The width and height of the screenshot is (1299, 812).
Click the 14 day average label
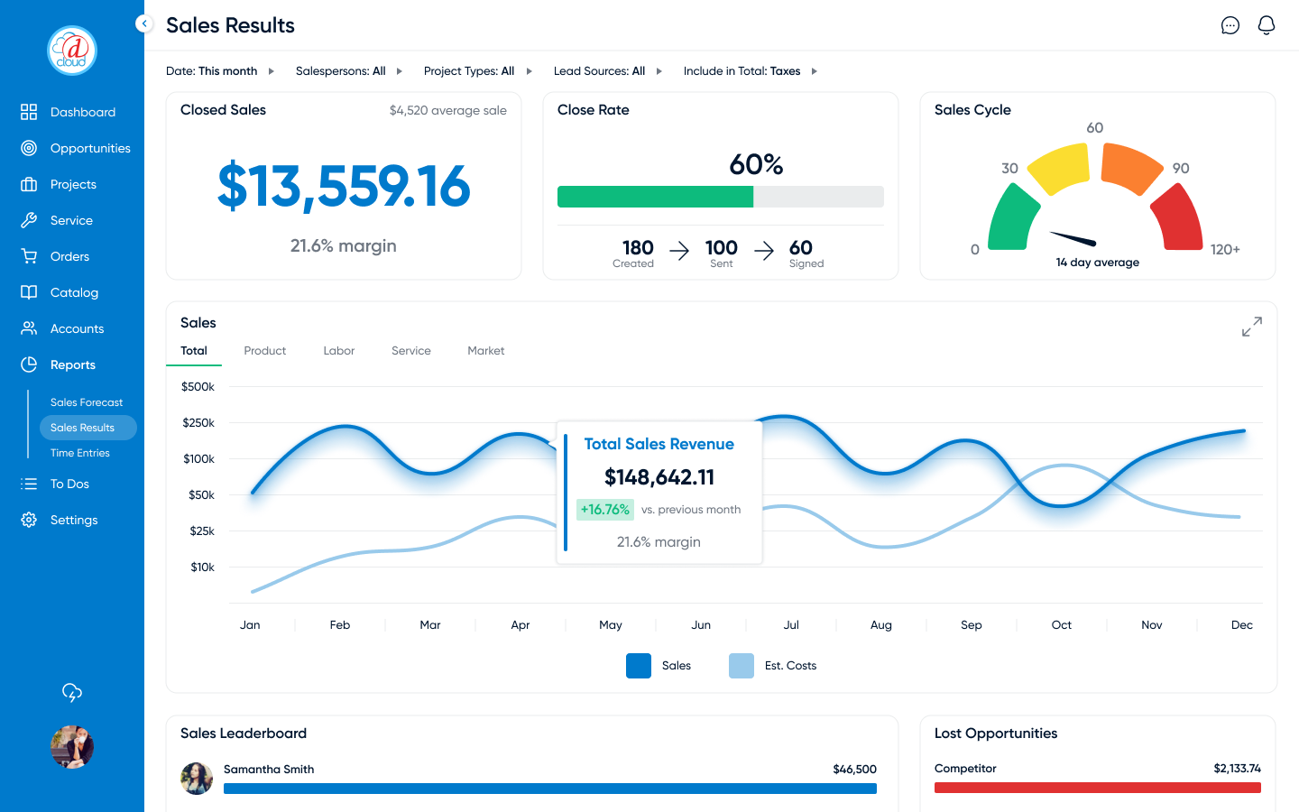coord(1098,263)
